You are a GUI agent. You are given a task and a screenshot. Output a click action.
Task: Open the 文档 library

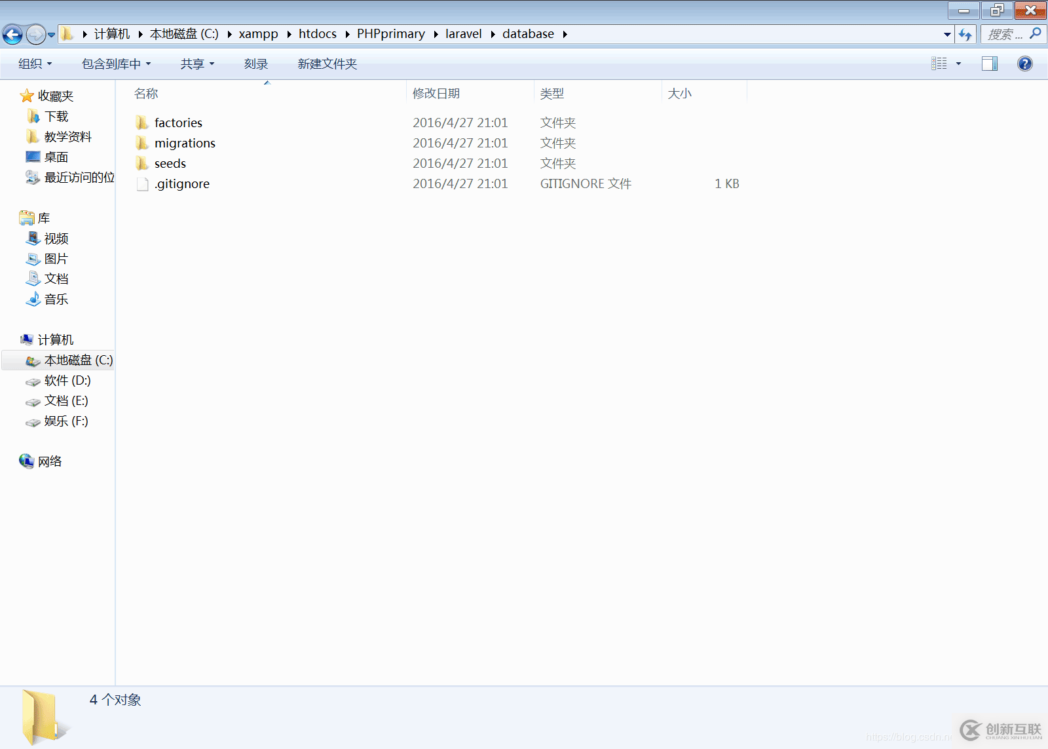coord(56,278)
